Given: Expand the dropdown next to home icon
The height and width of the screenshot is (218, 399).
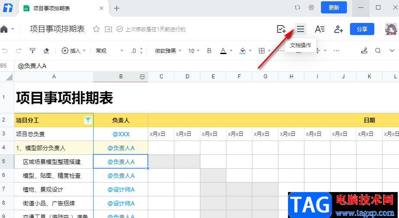Looking at the screenshot, I should [13, 29].
